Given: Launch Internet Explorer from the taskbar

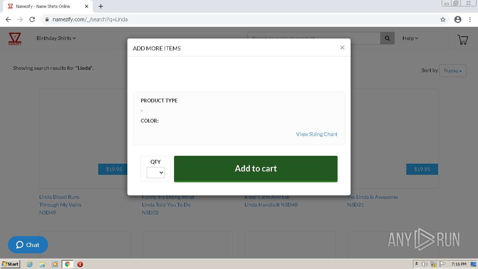Looking at the screenshot, I should pyautogui.click(x=30, y=264).
